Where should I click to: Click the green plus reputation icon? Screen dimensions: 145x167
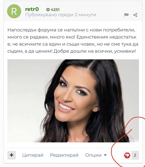point(48,9)
